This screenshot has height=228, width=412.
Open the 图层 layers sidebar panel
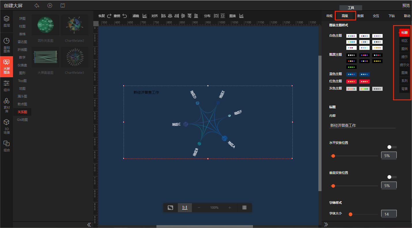[x=6, y=21]
